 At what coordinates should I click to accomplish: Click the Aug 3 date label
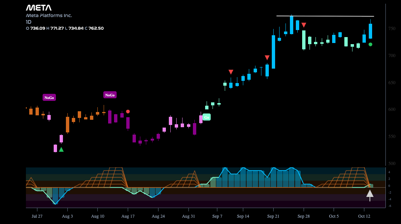67,216
